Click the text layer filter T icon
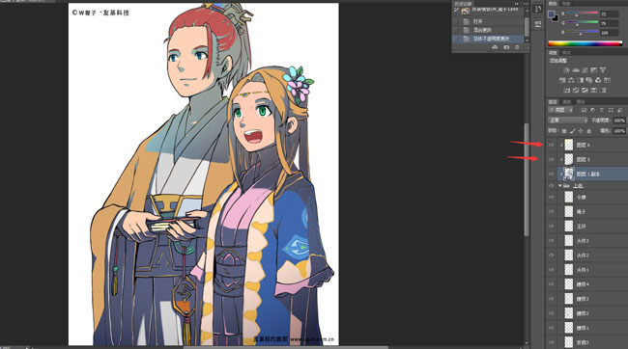The height and width of the screenshot is (349, 628). click(x=601, y=110)
